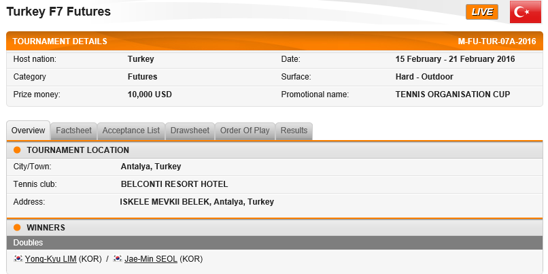Image resolution: width=548 pixels, height=274 pixels.
Task: Go to the Results tab
Action: pyautogui.click(x=294, y=131)
